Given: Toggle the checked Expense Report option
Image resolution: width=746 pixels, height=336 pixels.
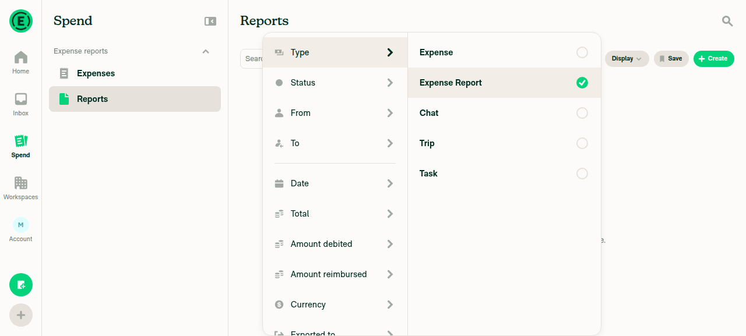Looking at the screenshot, I should click(582, 83).
